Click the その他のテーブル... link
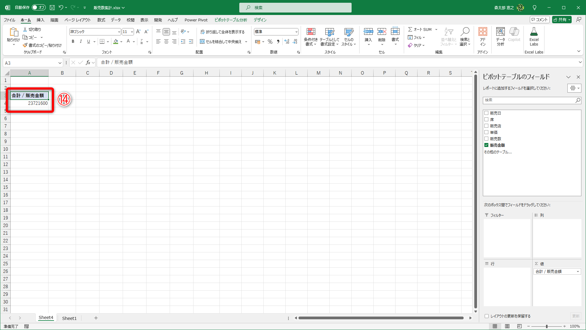Image resolution: width=586 pixels, height=330 pixels. point(497,152)
